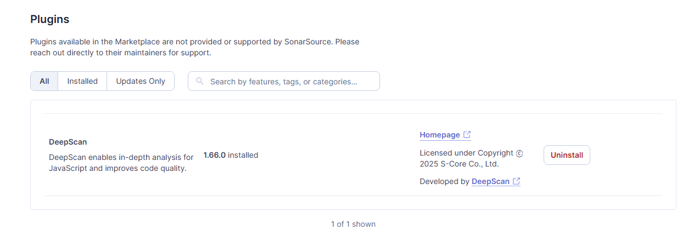Focus the plugin search field

click(284, 81)
